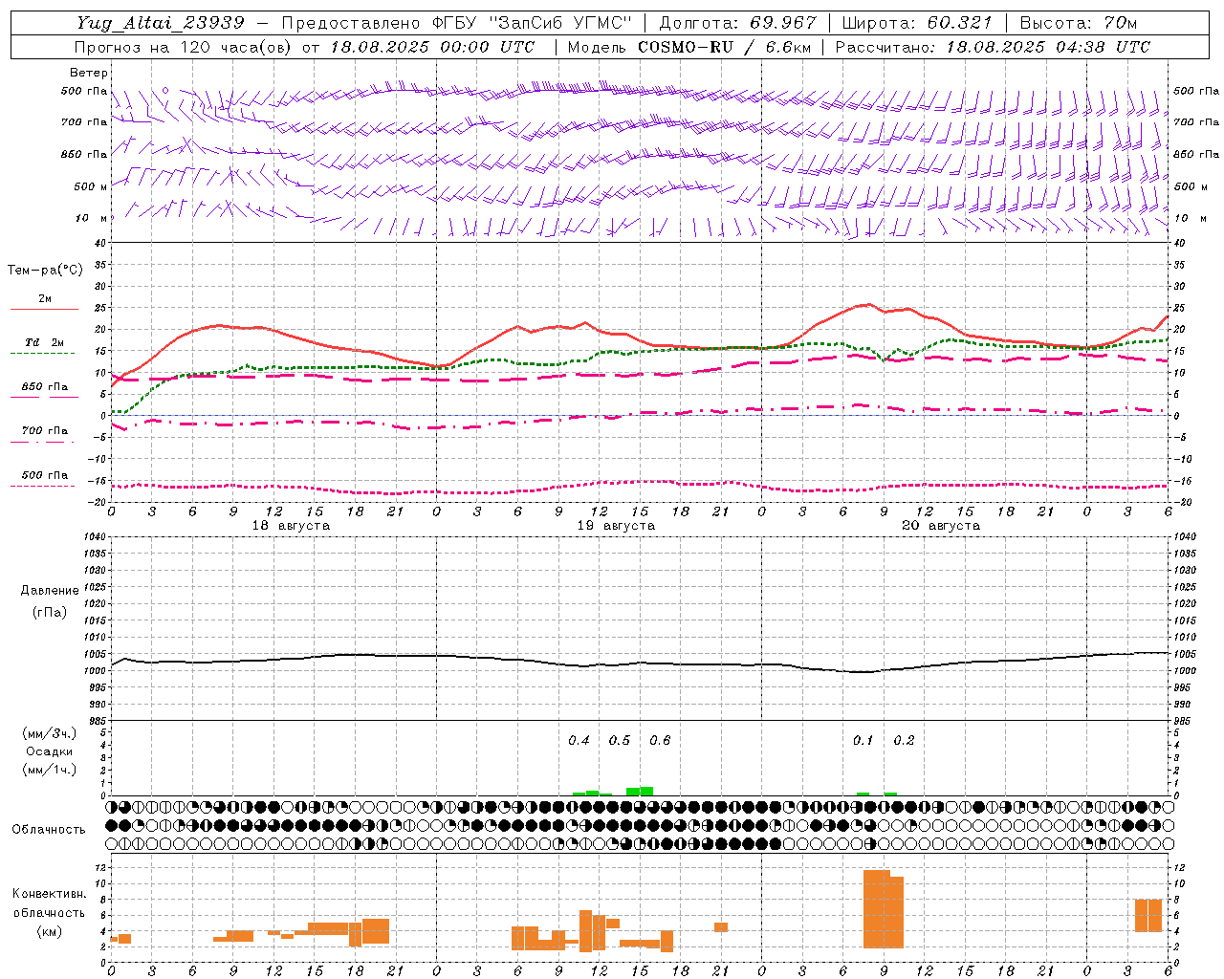Click the precipitation amount 0.5
1224x979 pixels.
tap(620, 740)
